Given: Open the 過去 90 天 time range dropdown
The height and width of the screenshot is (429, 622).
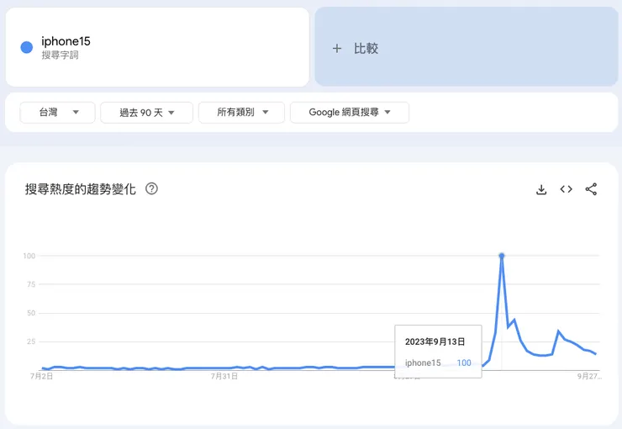Looking at the screenshot, I should [x=147, y=113].
